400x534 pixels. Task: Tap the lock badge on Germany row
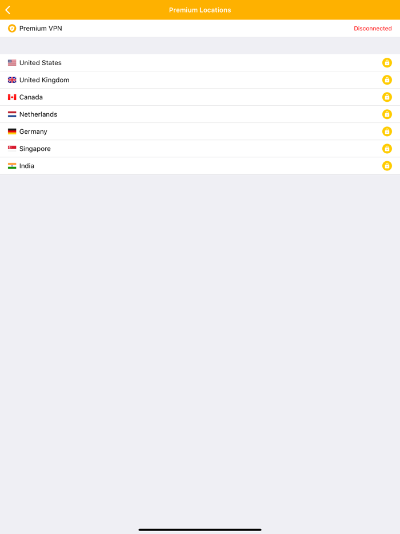click(387, 131)
